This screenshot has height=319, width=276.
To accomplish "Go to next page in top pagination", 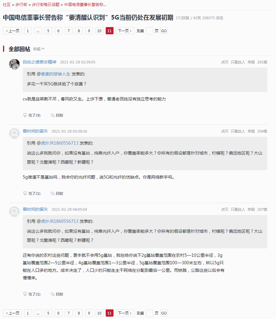I will coord(125,31).
